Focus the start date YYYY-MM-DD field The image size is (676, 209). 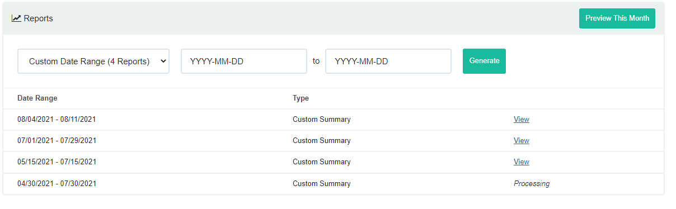point(244,61)
